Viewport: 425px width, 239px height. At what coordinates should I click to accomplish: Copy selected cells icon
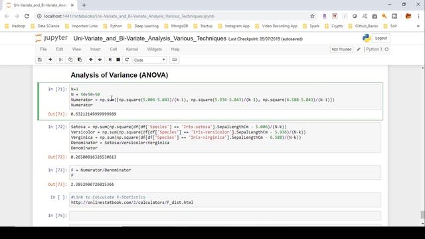click(70, 60)
